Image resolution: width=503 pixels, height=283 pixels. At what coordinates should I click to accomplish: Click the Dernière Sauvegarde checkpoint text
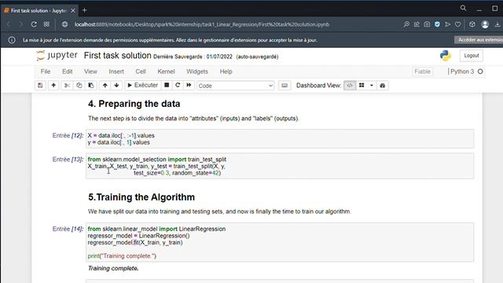coord(193,57)
